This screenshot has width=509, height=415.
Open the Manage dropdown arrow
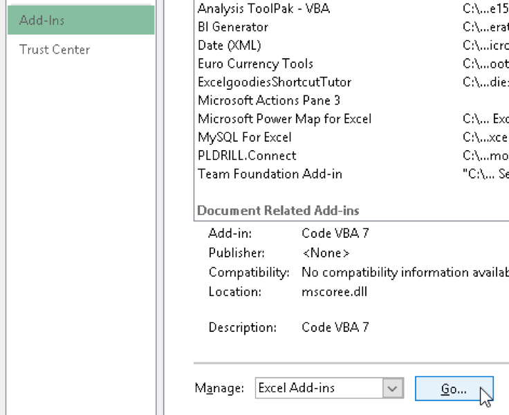393,389
